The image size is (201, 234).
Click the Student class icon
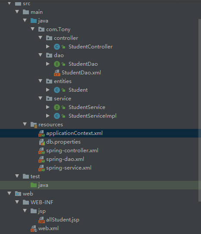point(57,90)
